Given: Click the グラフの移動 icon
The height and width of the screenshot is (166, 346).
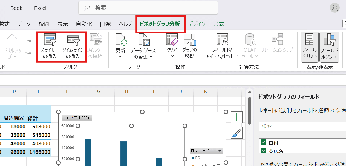Looking at the screenshot, I should pos(189,40).
